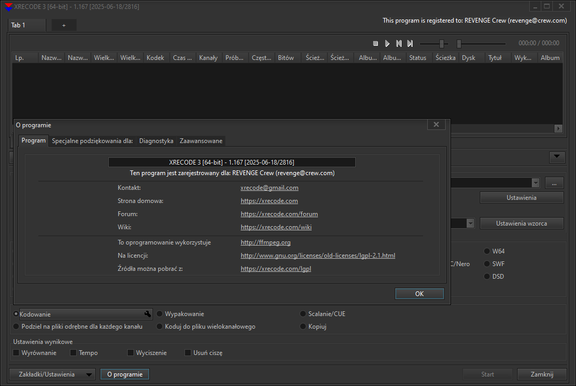Open the Zaawansowane tab
576x386 pixels.
coord(201,141)
